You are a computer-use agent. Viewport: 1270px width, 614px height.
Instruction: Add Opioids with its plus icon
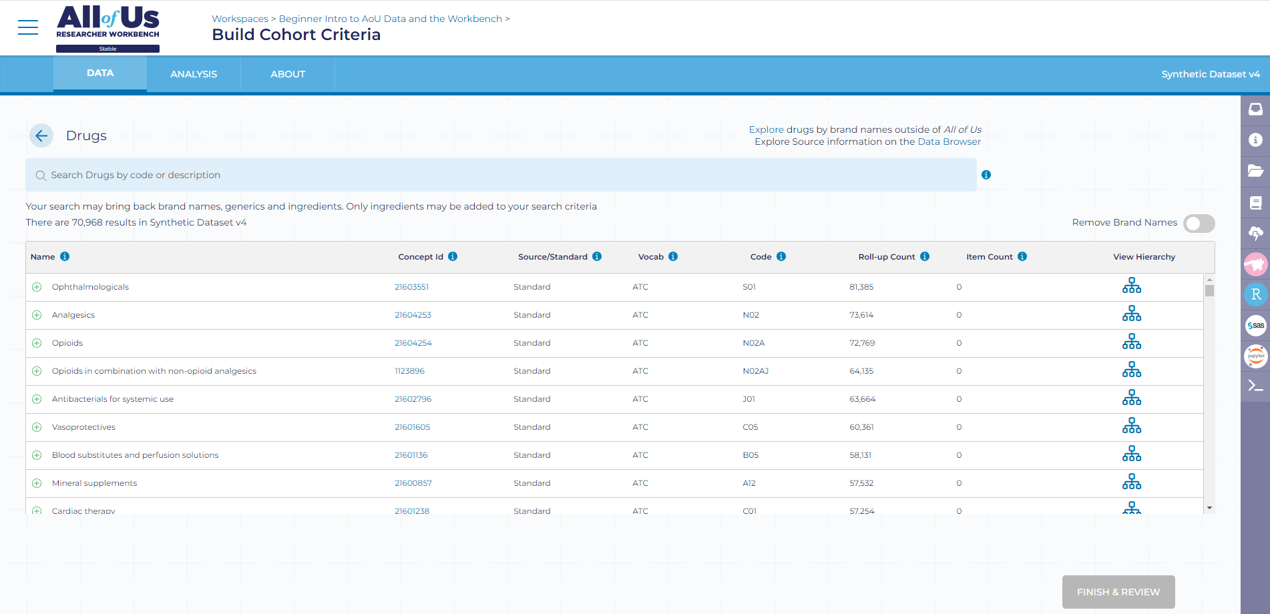click(x=37, y=343)
